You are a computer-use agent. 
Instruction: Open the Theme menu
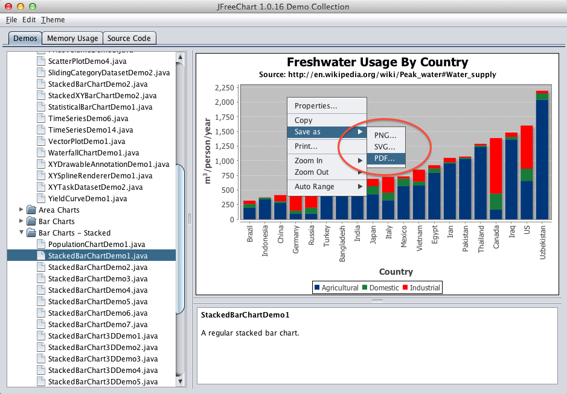53,20
